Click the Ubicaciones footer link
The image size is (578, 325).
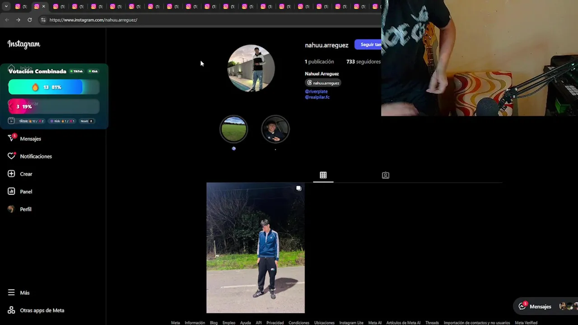coord(324,323)
